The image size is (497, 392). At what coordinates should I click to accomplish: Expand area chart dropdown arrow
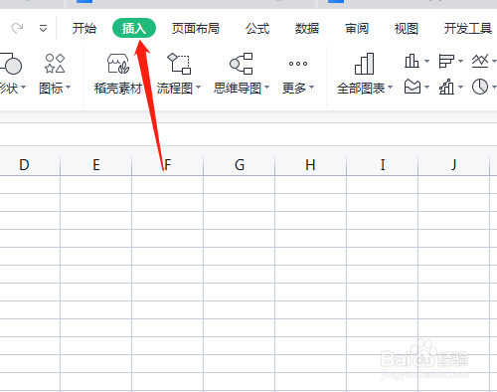pyautogui.click(x=426, y=88)
